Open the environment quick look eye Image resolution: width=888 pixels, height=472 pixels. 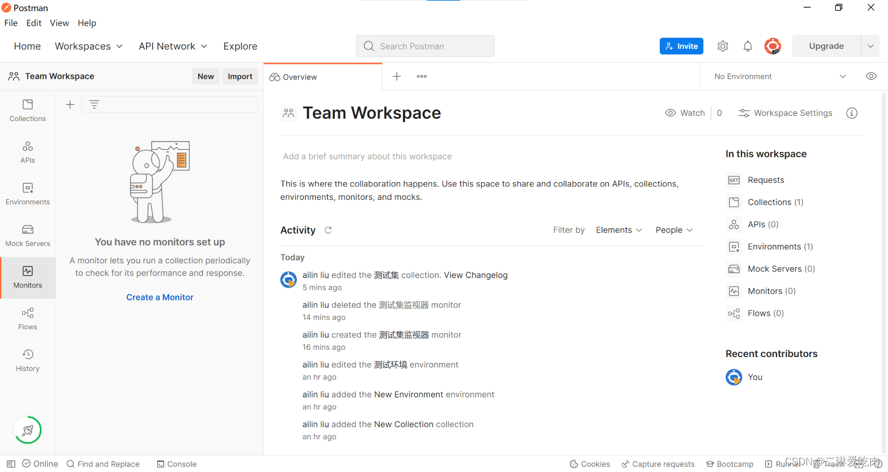point(871,76)
